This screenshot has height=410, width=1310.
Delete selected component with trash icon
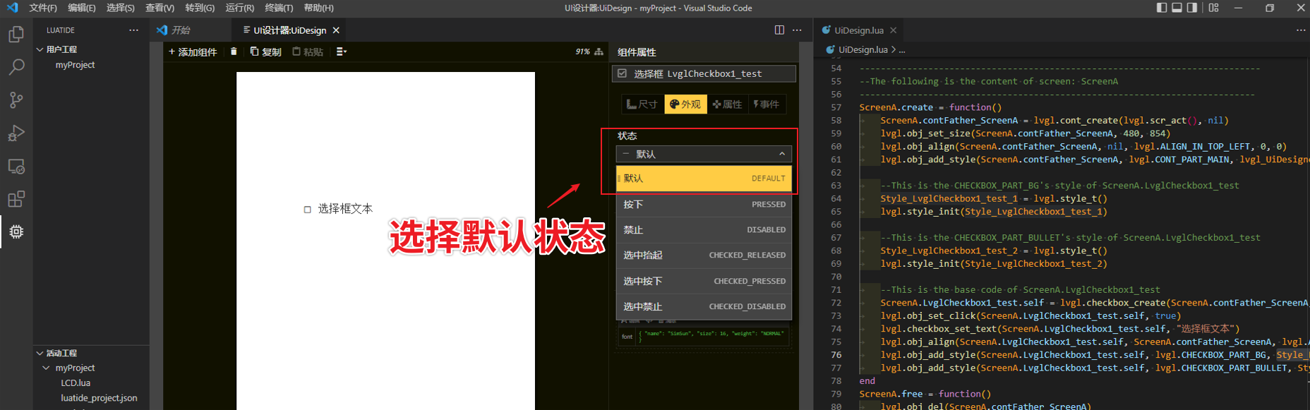click(x=234, y=52)
